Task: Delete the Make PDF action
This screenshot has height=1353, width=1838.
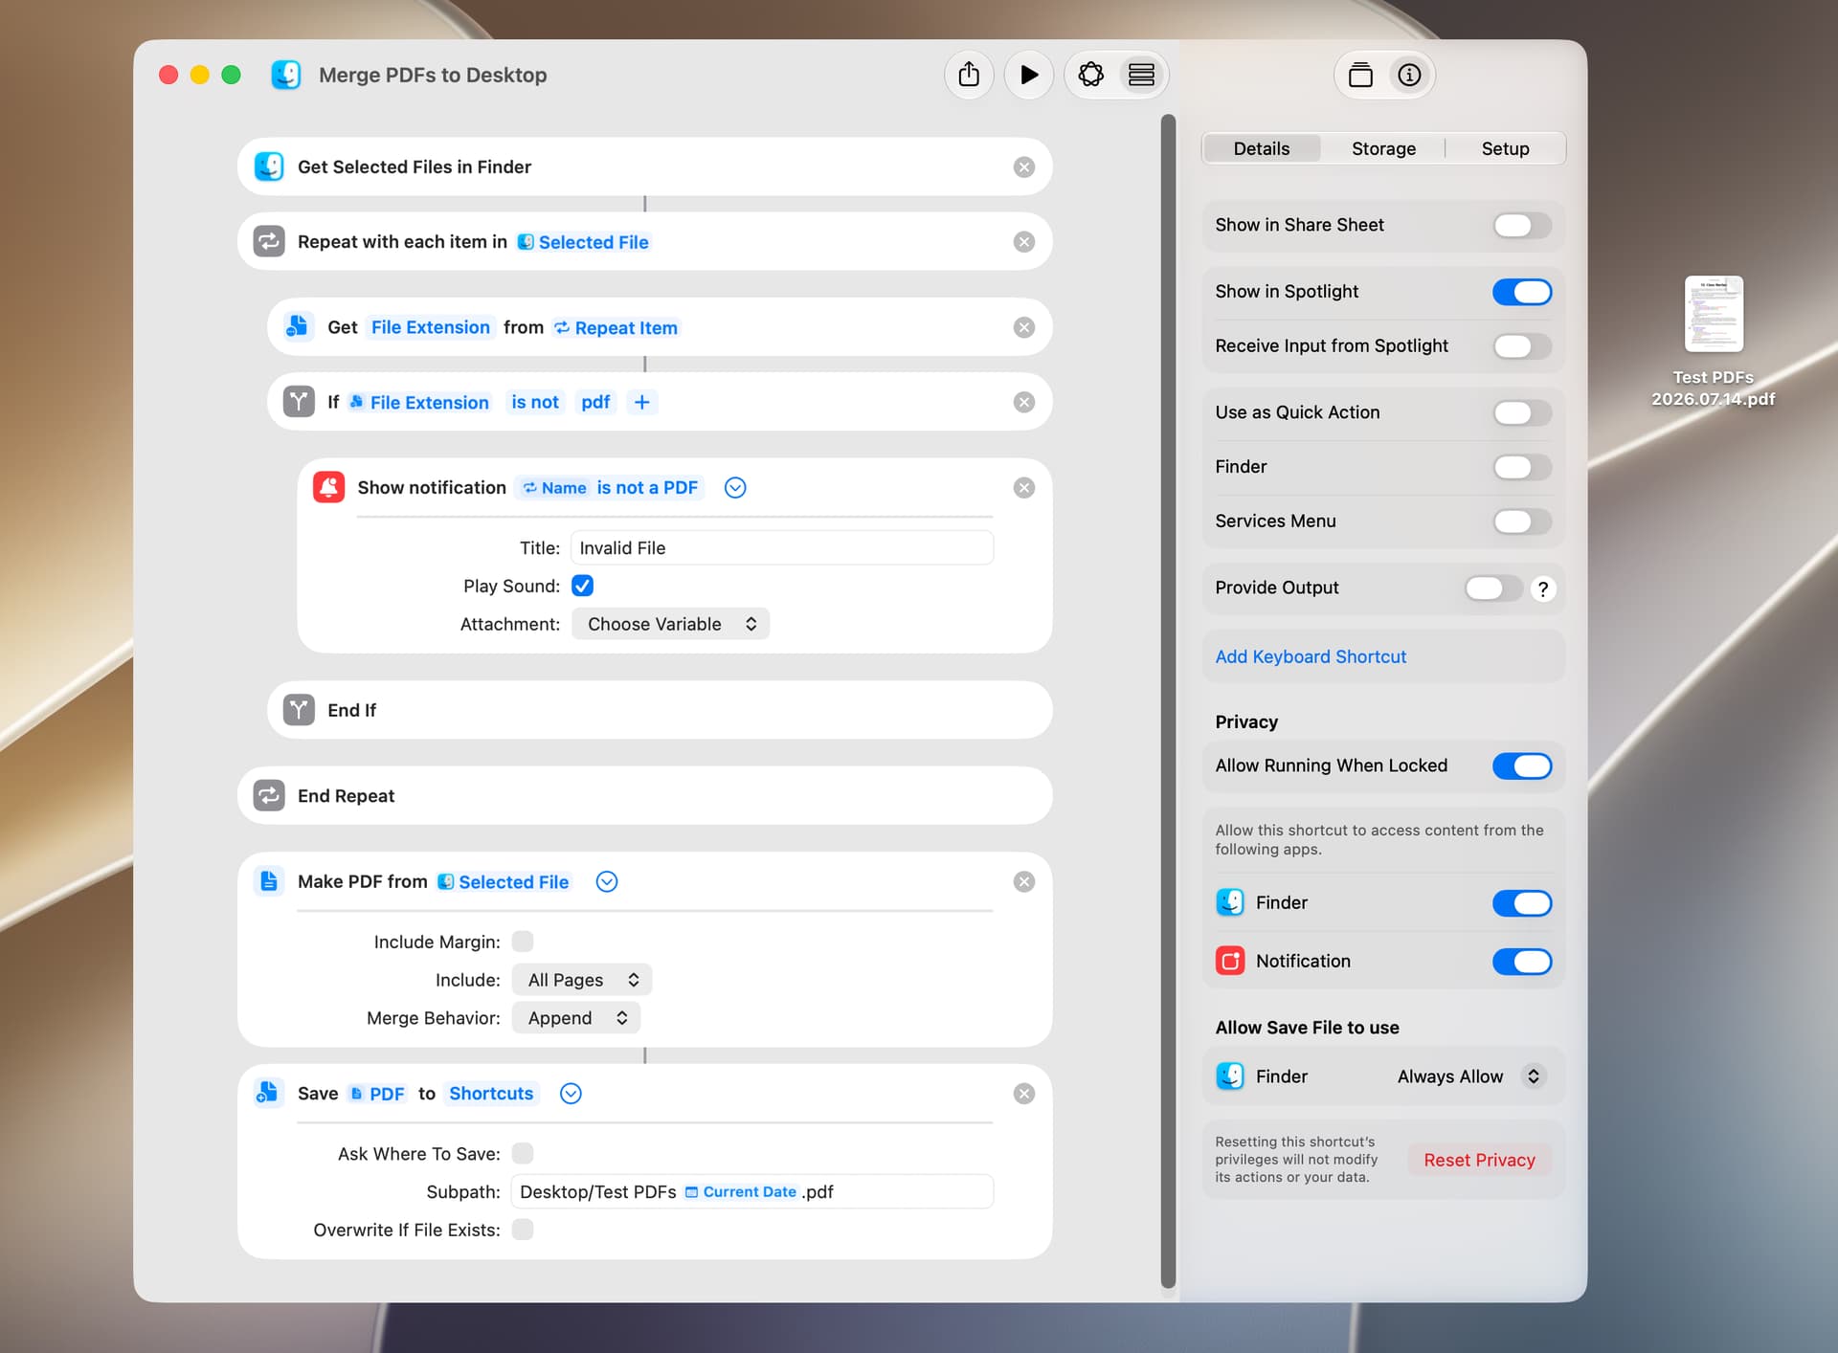Action: tap(1024, 882)
